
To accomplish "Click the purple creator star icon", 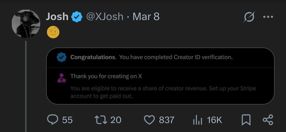I will tap(61, 78).
